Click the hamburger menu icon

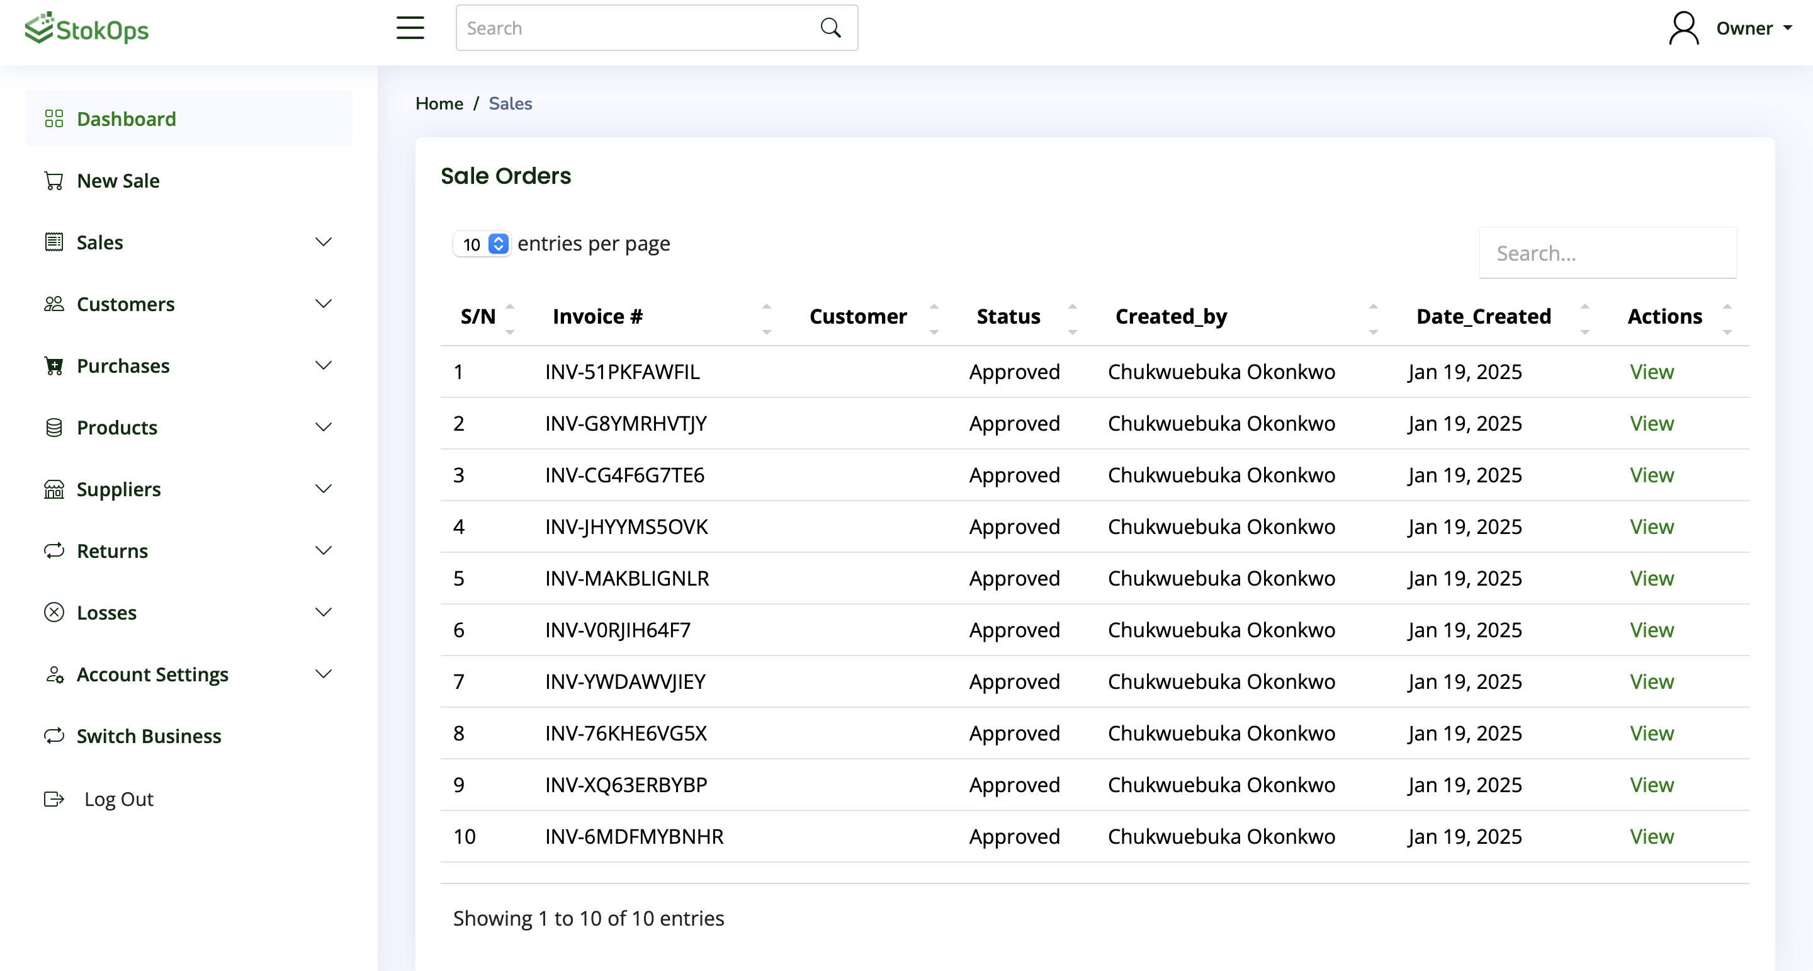click(410, 28)
